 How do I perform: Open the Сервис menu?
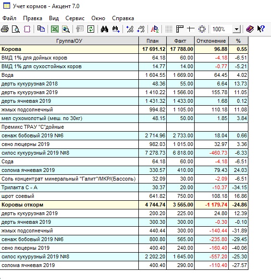(x=75, y=18)
